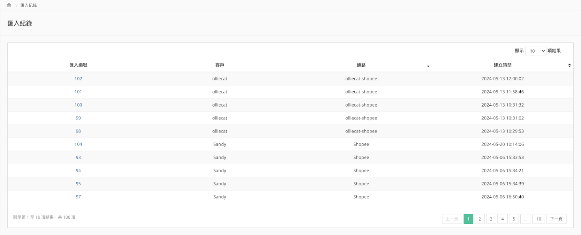
Task: Click the 匯入編號 column header
Action: [78, 65]
